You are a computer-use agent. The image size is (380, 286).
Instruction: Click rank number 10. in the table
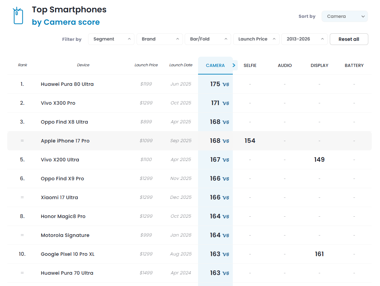(22, 254)
